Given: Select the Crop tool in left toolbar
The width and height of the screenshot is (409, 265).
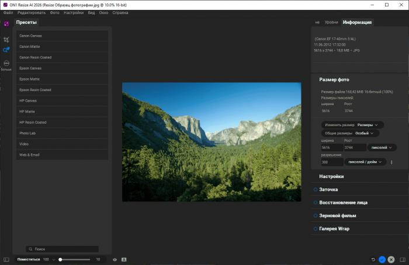Looking at the screenshot, I should [6, 39].
